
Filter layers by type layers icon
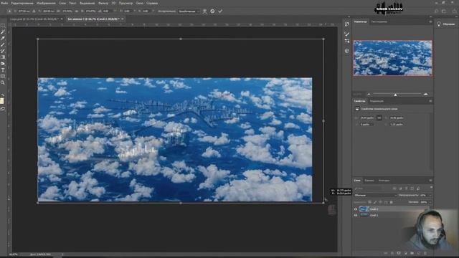407,188
